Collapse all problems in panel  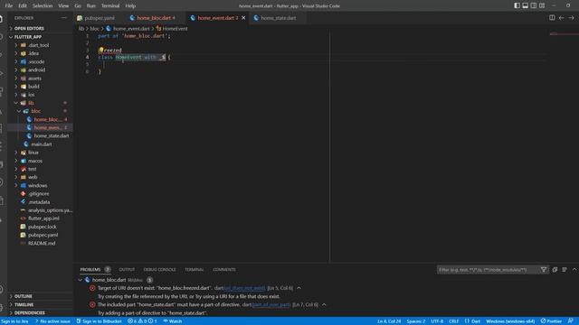click(x=555, y=270)
